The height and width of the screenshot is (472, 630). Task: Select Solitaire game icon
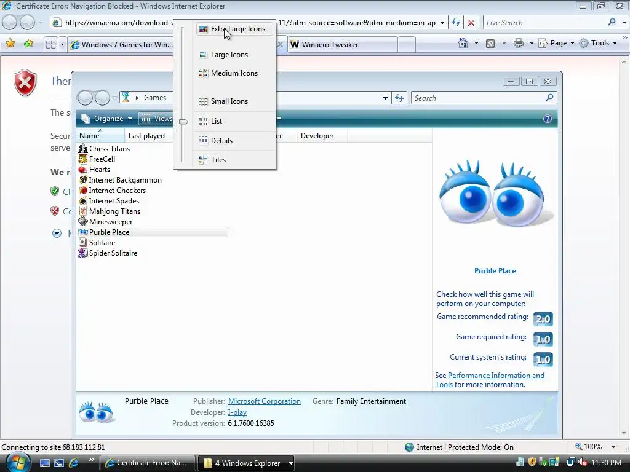(x=83, y=242)
